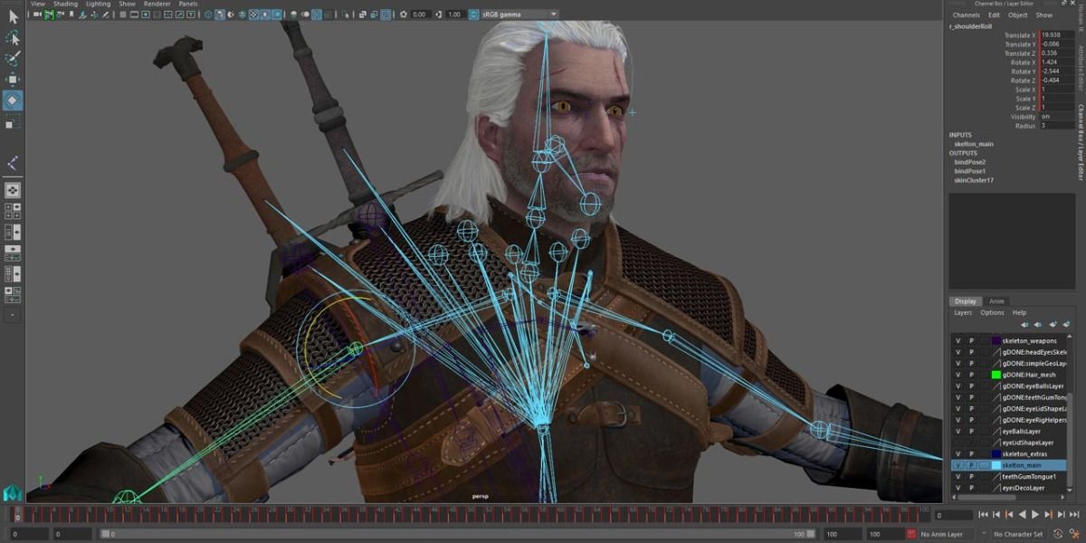Select the arrow Select tool in the toolbox
The width and height of the screenshot is (1086, 543).
click(x=13, y=40)
